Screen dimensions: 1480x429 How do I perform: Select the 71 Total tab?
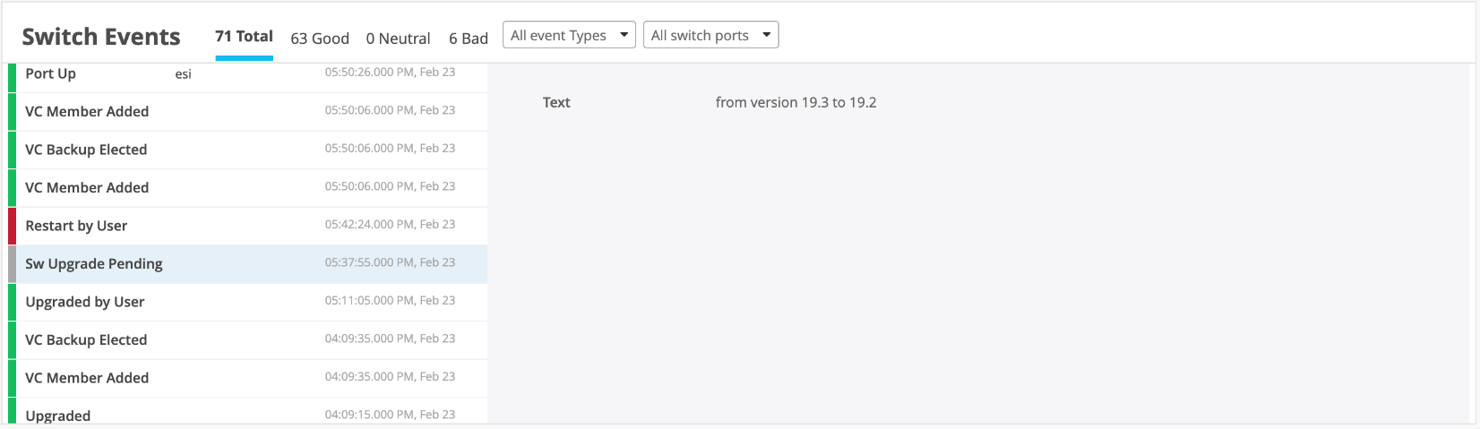244,37
